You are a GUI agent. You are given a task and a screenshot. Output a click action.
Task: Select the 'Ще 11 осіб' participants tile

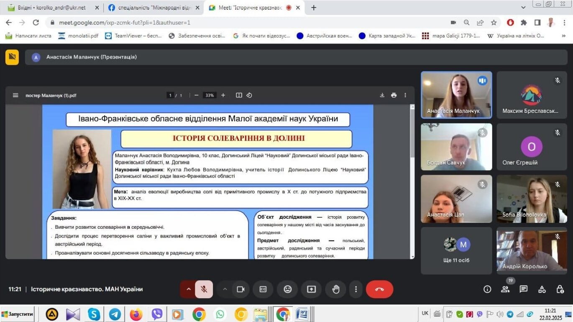[456, 250]
